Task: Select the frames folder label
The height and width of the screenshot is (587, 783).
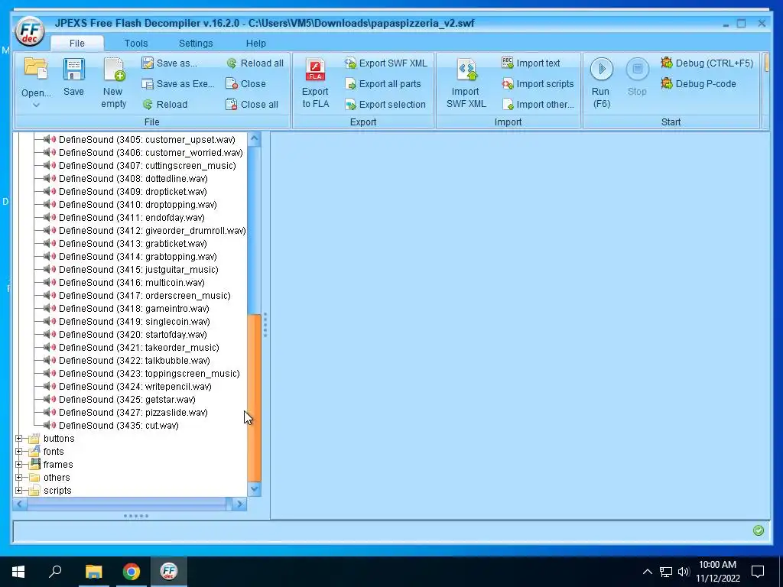Action: click(58, 464)
